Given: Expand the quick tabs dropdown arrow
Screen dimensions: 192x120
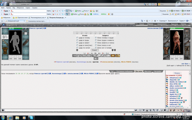Looking at the screenshot, I should coord(4,21).
